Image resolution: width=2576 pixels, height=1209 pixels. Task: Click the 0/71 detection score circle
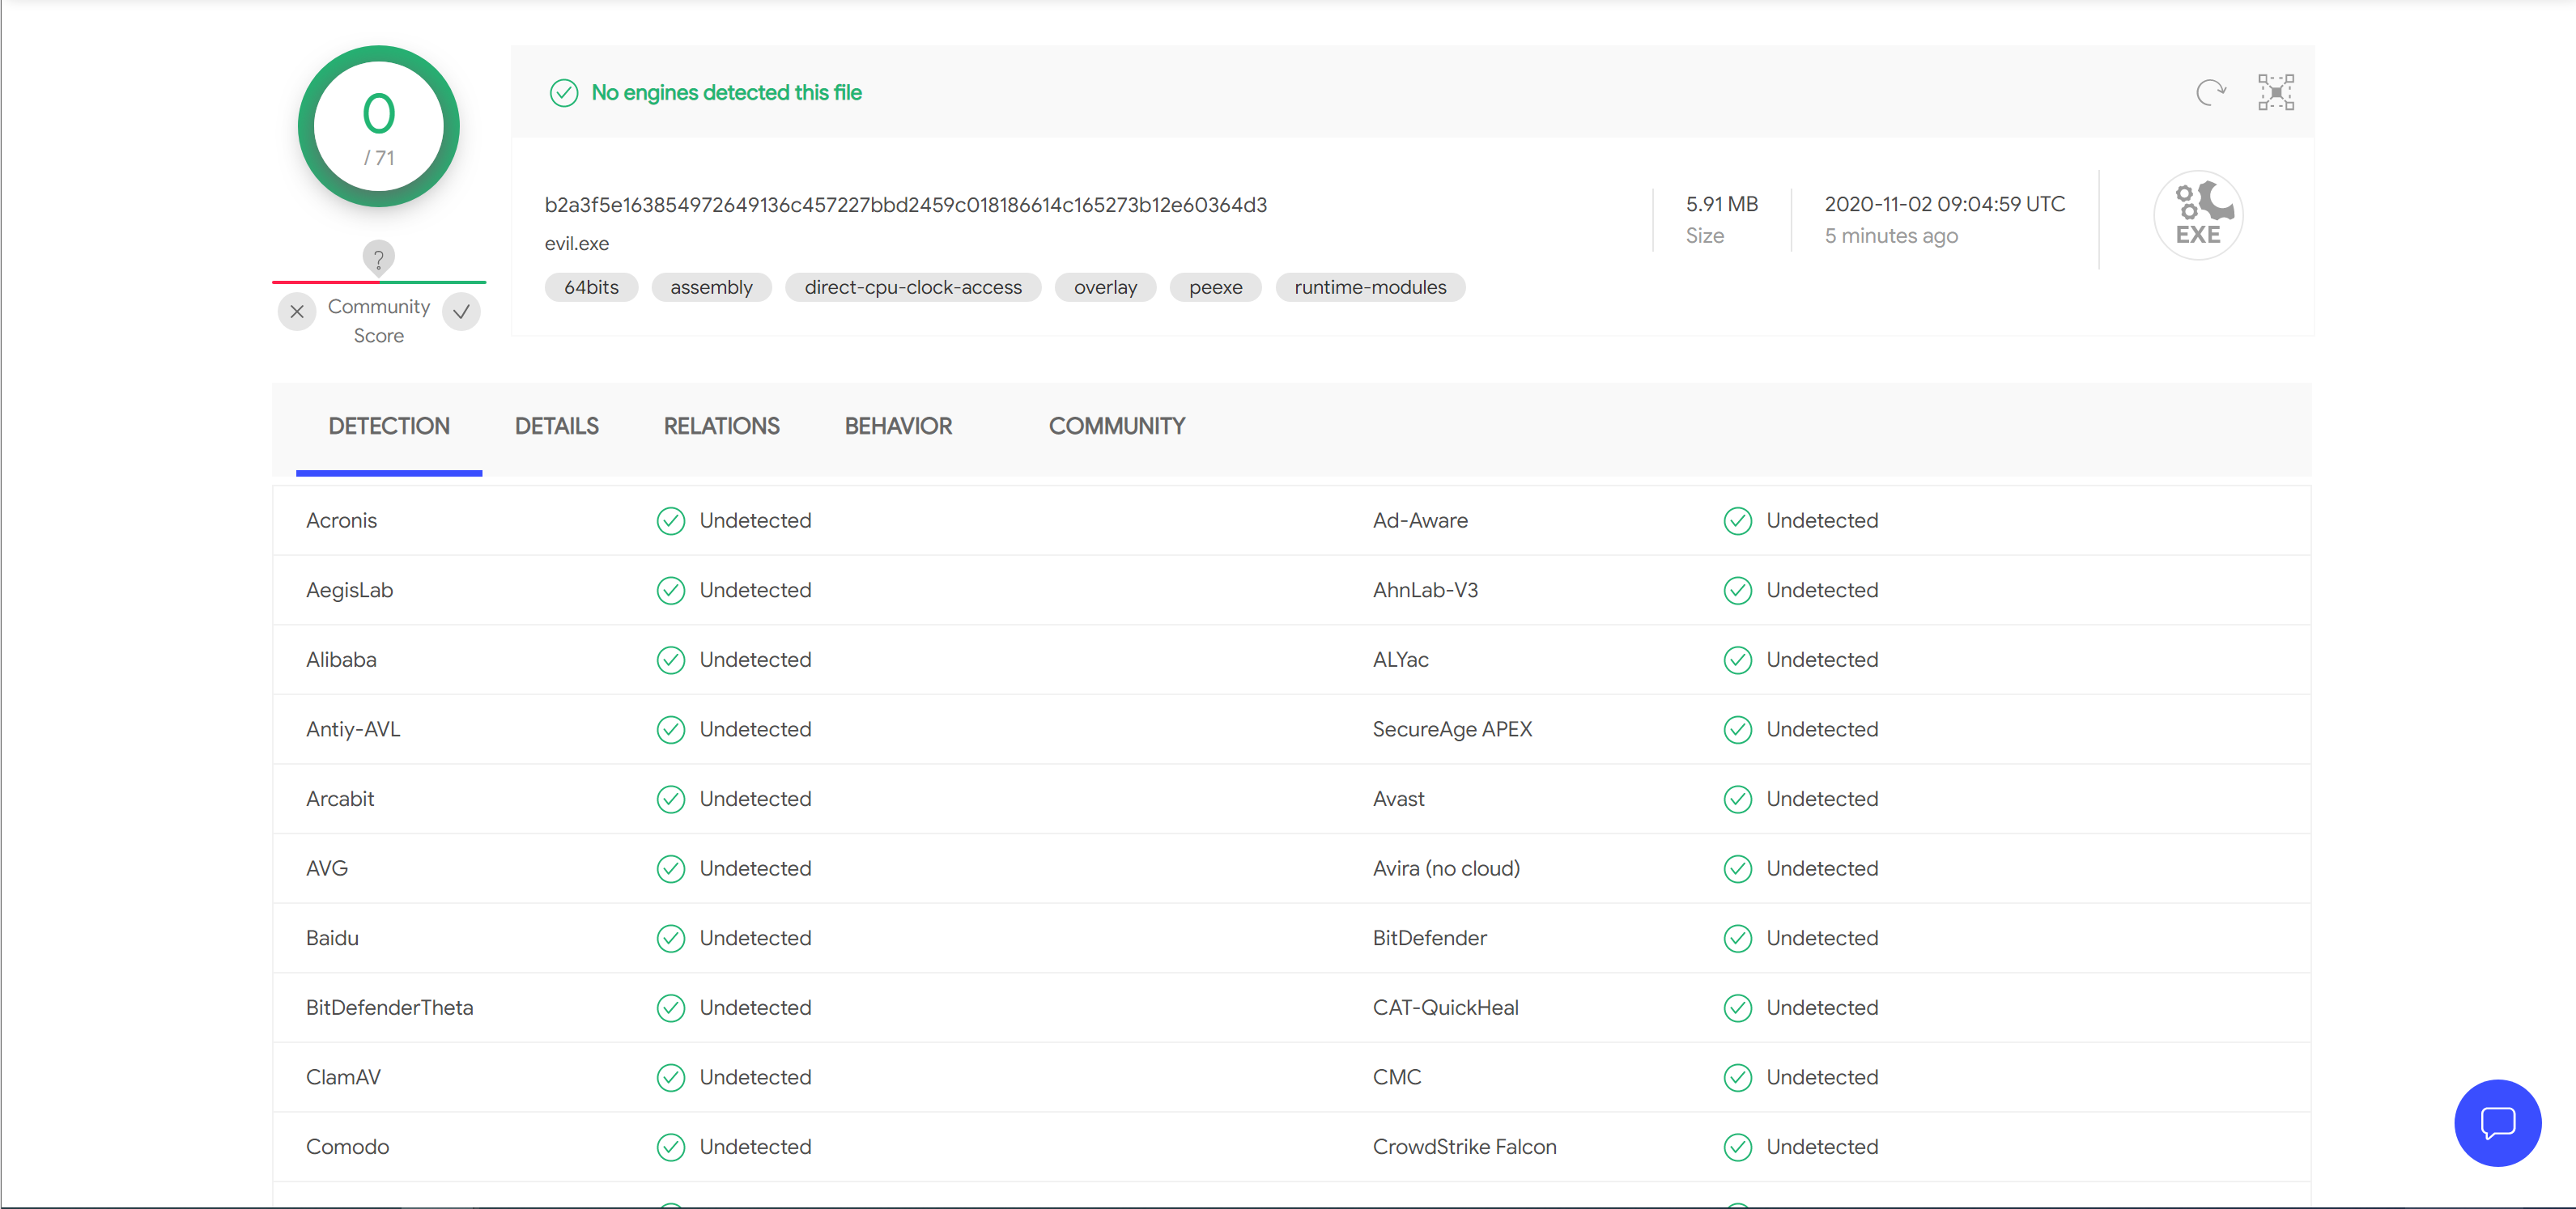click(x=379, y=126)
